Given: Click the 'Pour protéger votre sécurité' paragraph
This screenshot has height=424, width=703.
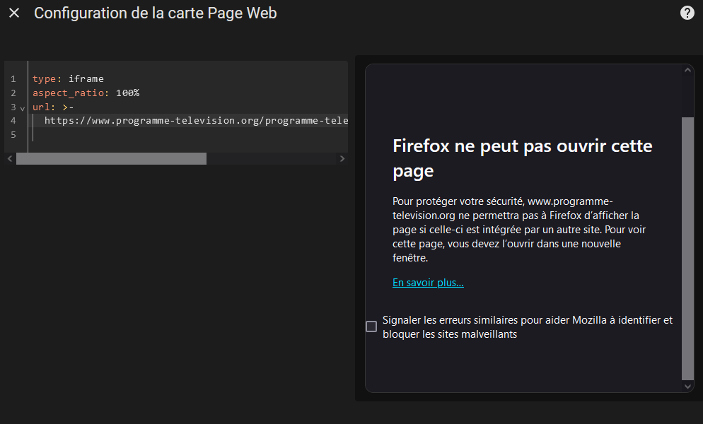Looking at the screenshot, I should (x=518, y=230).
